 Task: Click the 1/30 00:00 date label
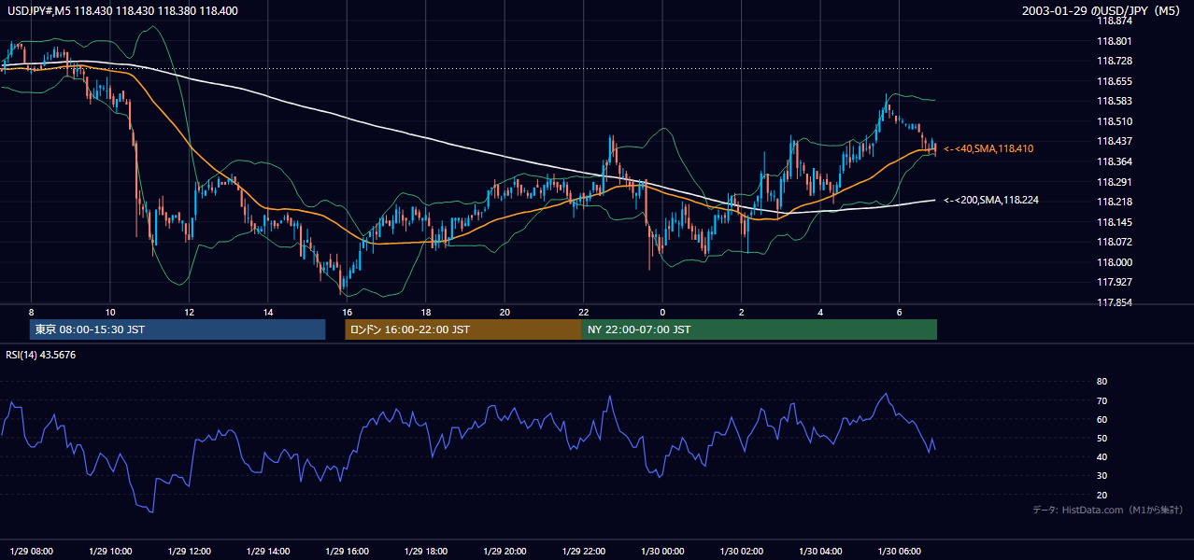(x=662, y=551)
